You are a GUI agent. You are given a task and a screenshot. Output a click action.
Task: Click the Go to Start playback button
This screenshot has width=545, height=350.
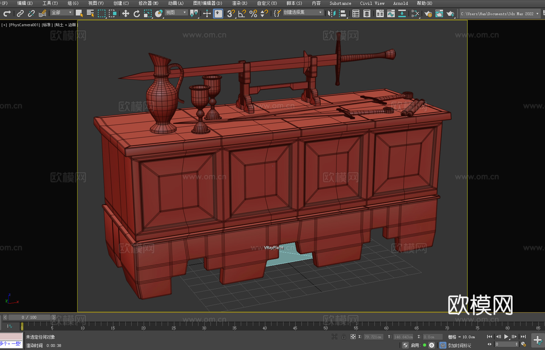[x=489, y=337]
